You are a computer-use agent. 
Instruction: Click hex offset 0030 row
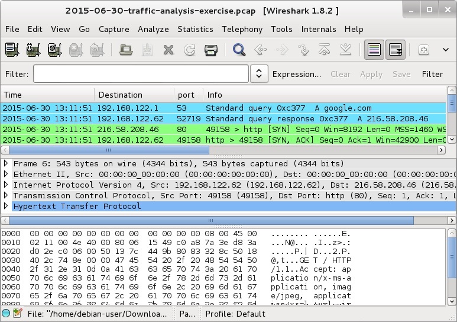176,260
